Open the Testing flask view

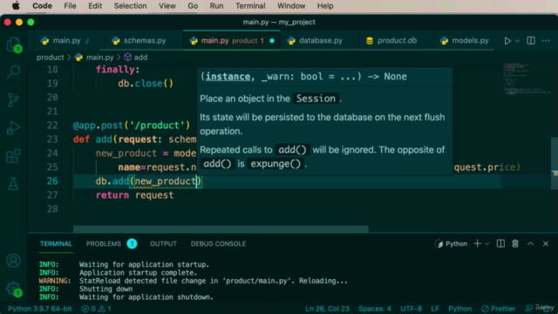pos(14,184)
